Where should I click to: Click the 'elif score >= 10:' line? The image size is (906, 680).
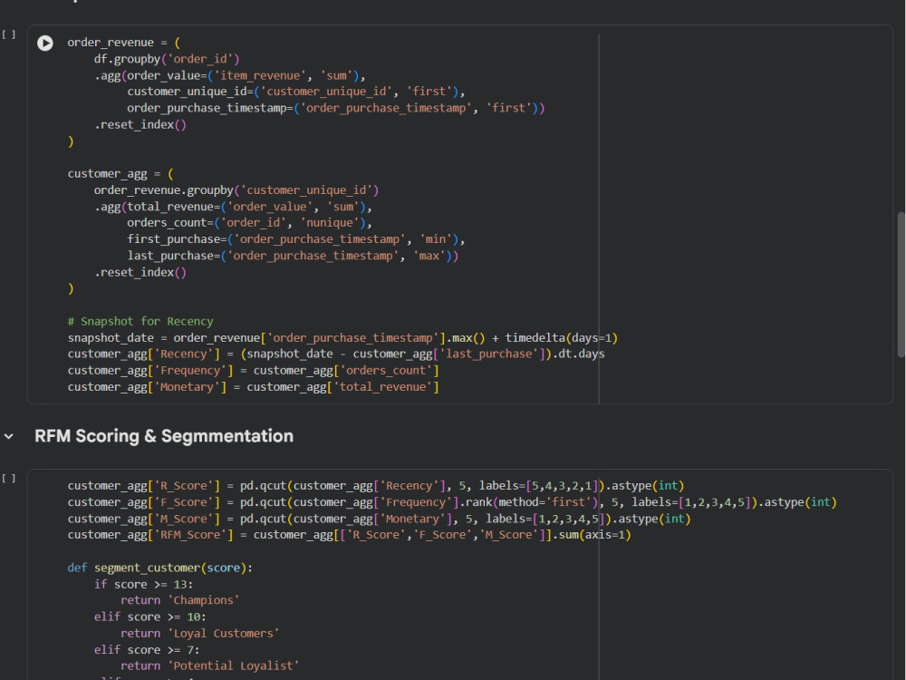click(150, 617)
